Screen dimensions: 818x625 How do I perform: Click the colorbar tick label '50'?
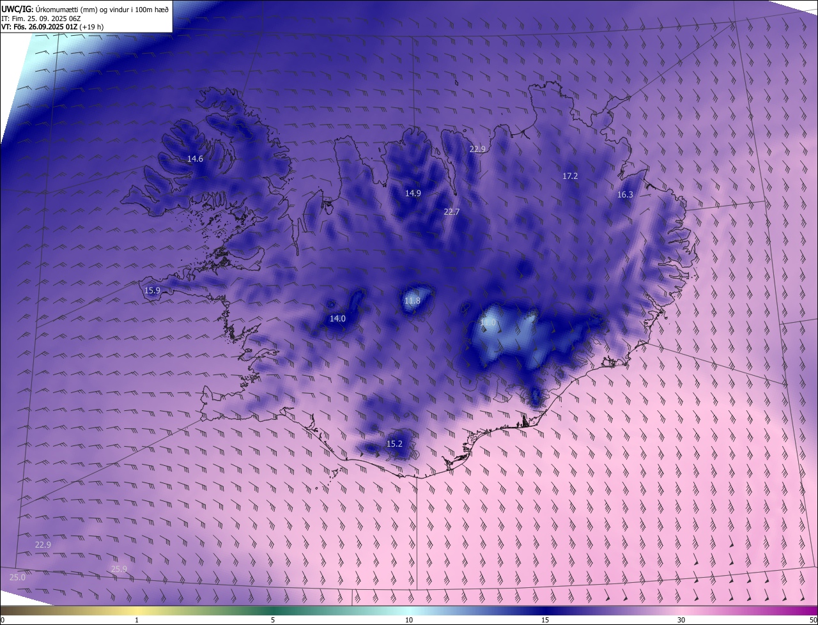point(813,620)
